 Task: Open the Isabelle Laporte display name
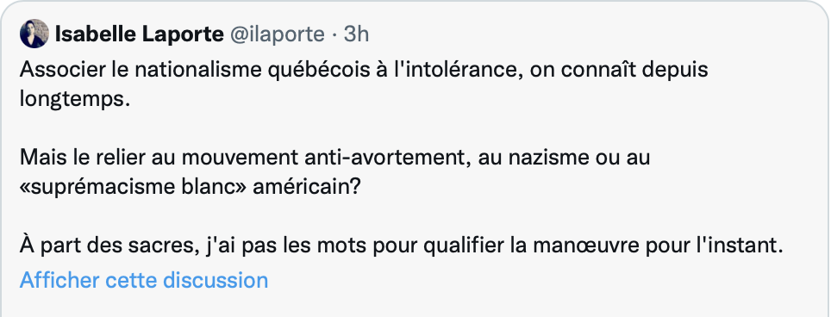(x=140, y=34)
